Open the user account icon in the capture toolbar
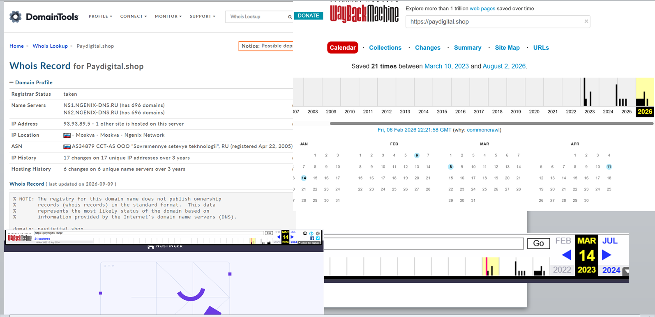 (x=305, y=233)
